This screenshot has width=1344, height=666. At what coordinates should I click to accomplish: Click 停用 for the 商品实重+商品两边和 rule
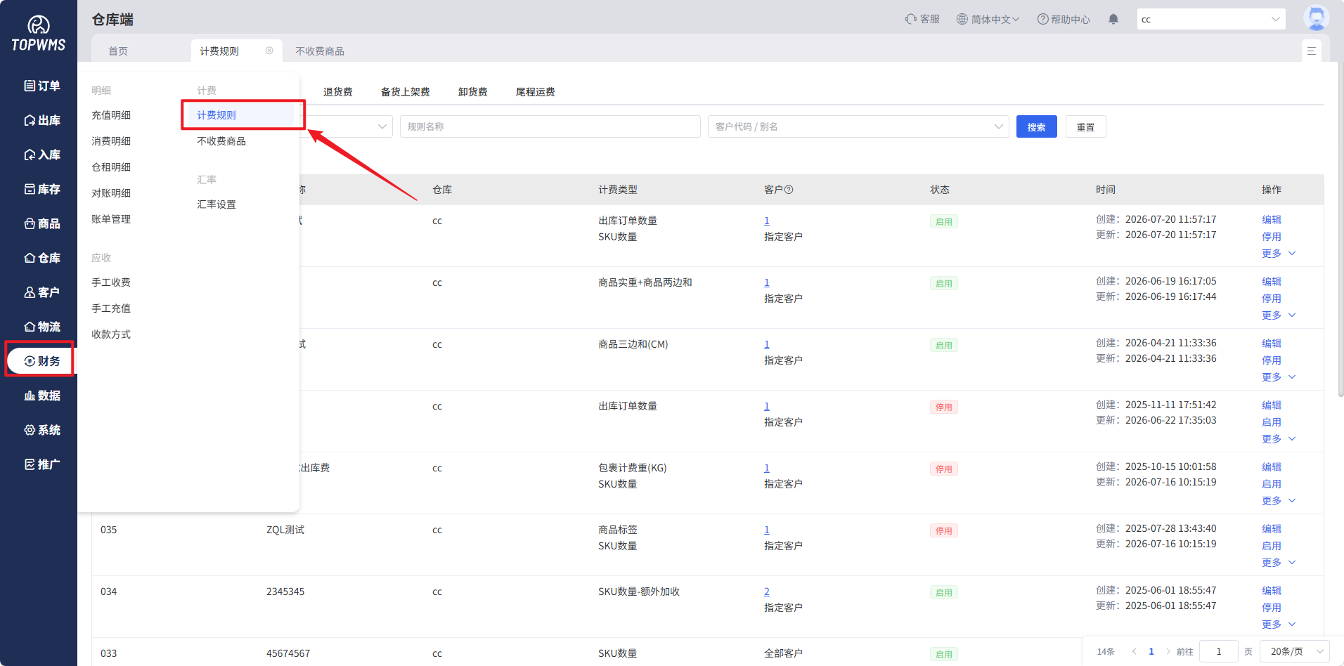1272,298
